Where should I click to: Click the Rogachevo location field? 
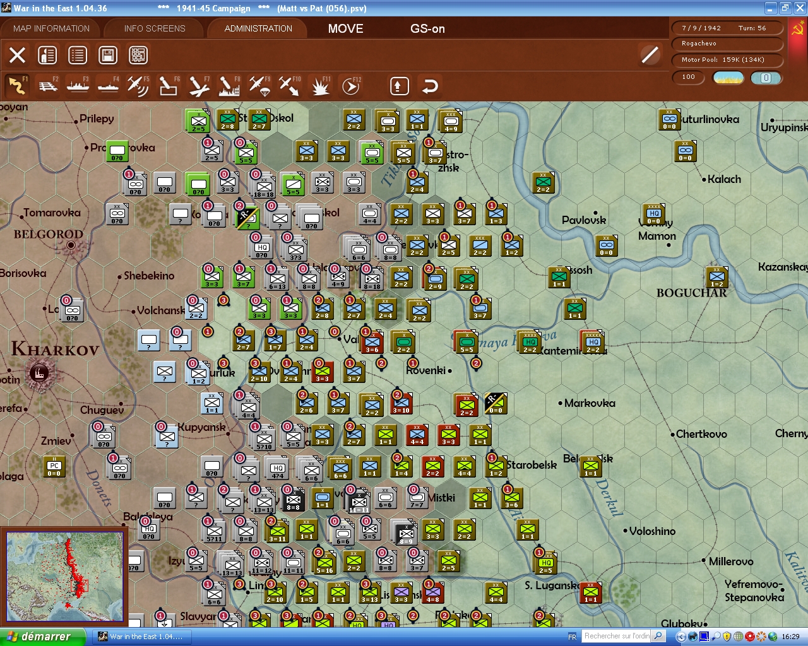pyautogui.click(x=728, y=44)
